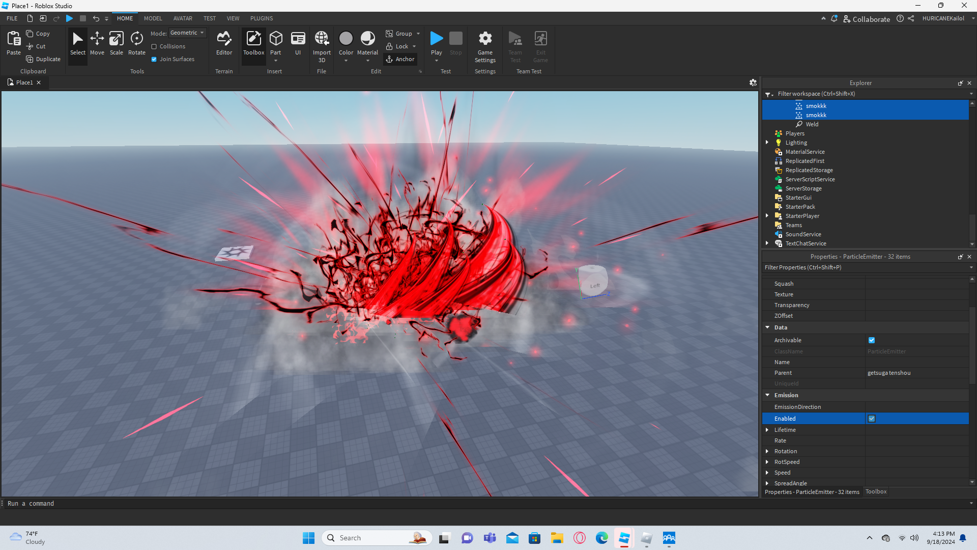Uncheck Join Surfaces option
The width and height of the screenshot is (977, 550).
point(154,59)
